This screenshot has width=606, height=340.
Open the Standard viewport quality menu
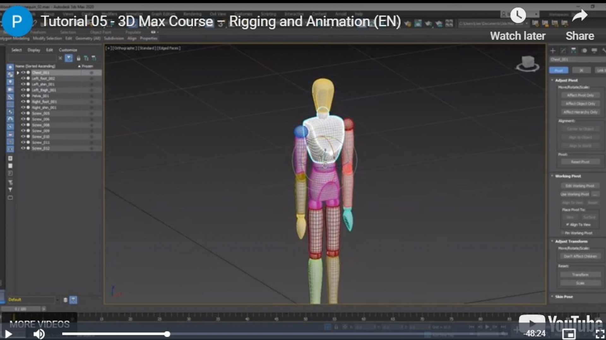click(146, 48)
